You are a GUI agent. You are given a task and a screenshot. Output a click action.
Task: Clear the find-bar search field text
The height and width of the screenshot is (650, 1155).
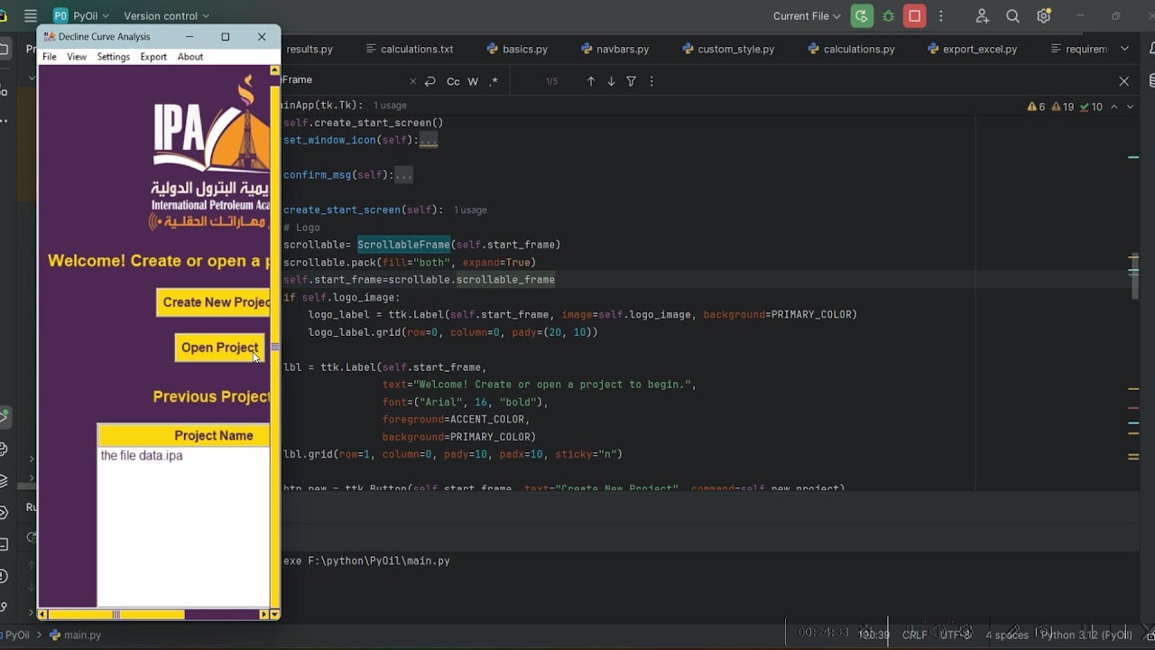click(x=413, y=81)
